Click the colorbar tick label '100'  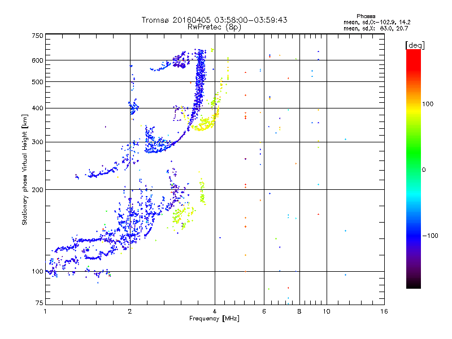428,104
